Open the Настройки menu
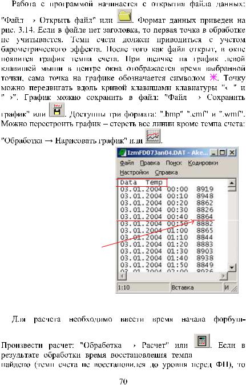The image size is (246, 385). pyautogui.click(x=134, y=173)
